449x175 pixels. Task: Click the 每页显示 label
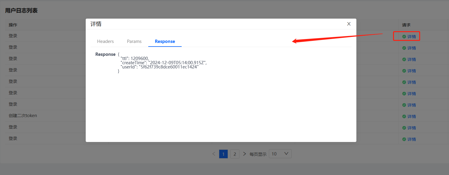[258, 154]
